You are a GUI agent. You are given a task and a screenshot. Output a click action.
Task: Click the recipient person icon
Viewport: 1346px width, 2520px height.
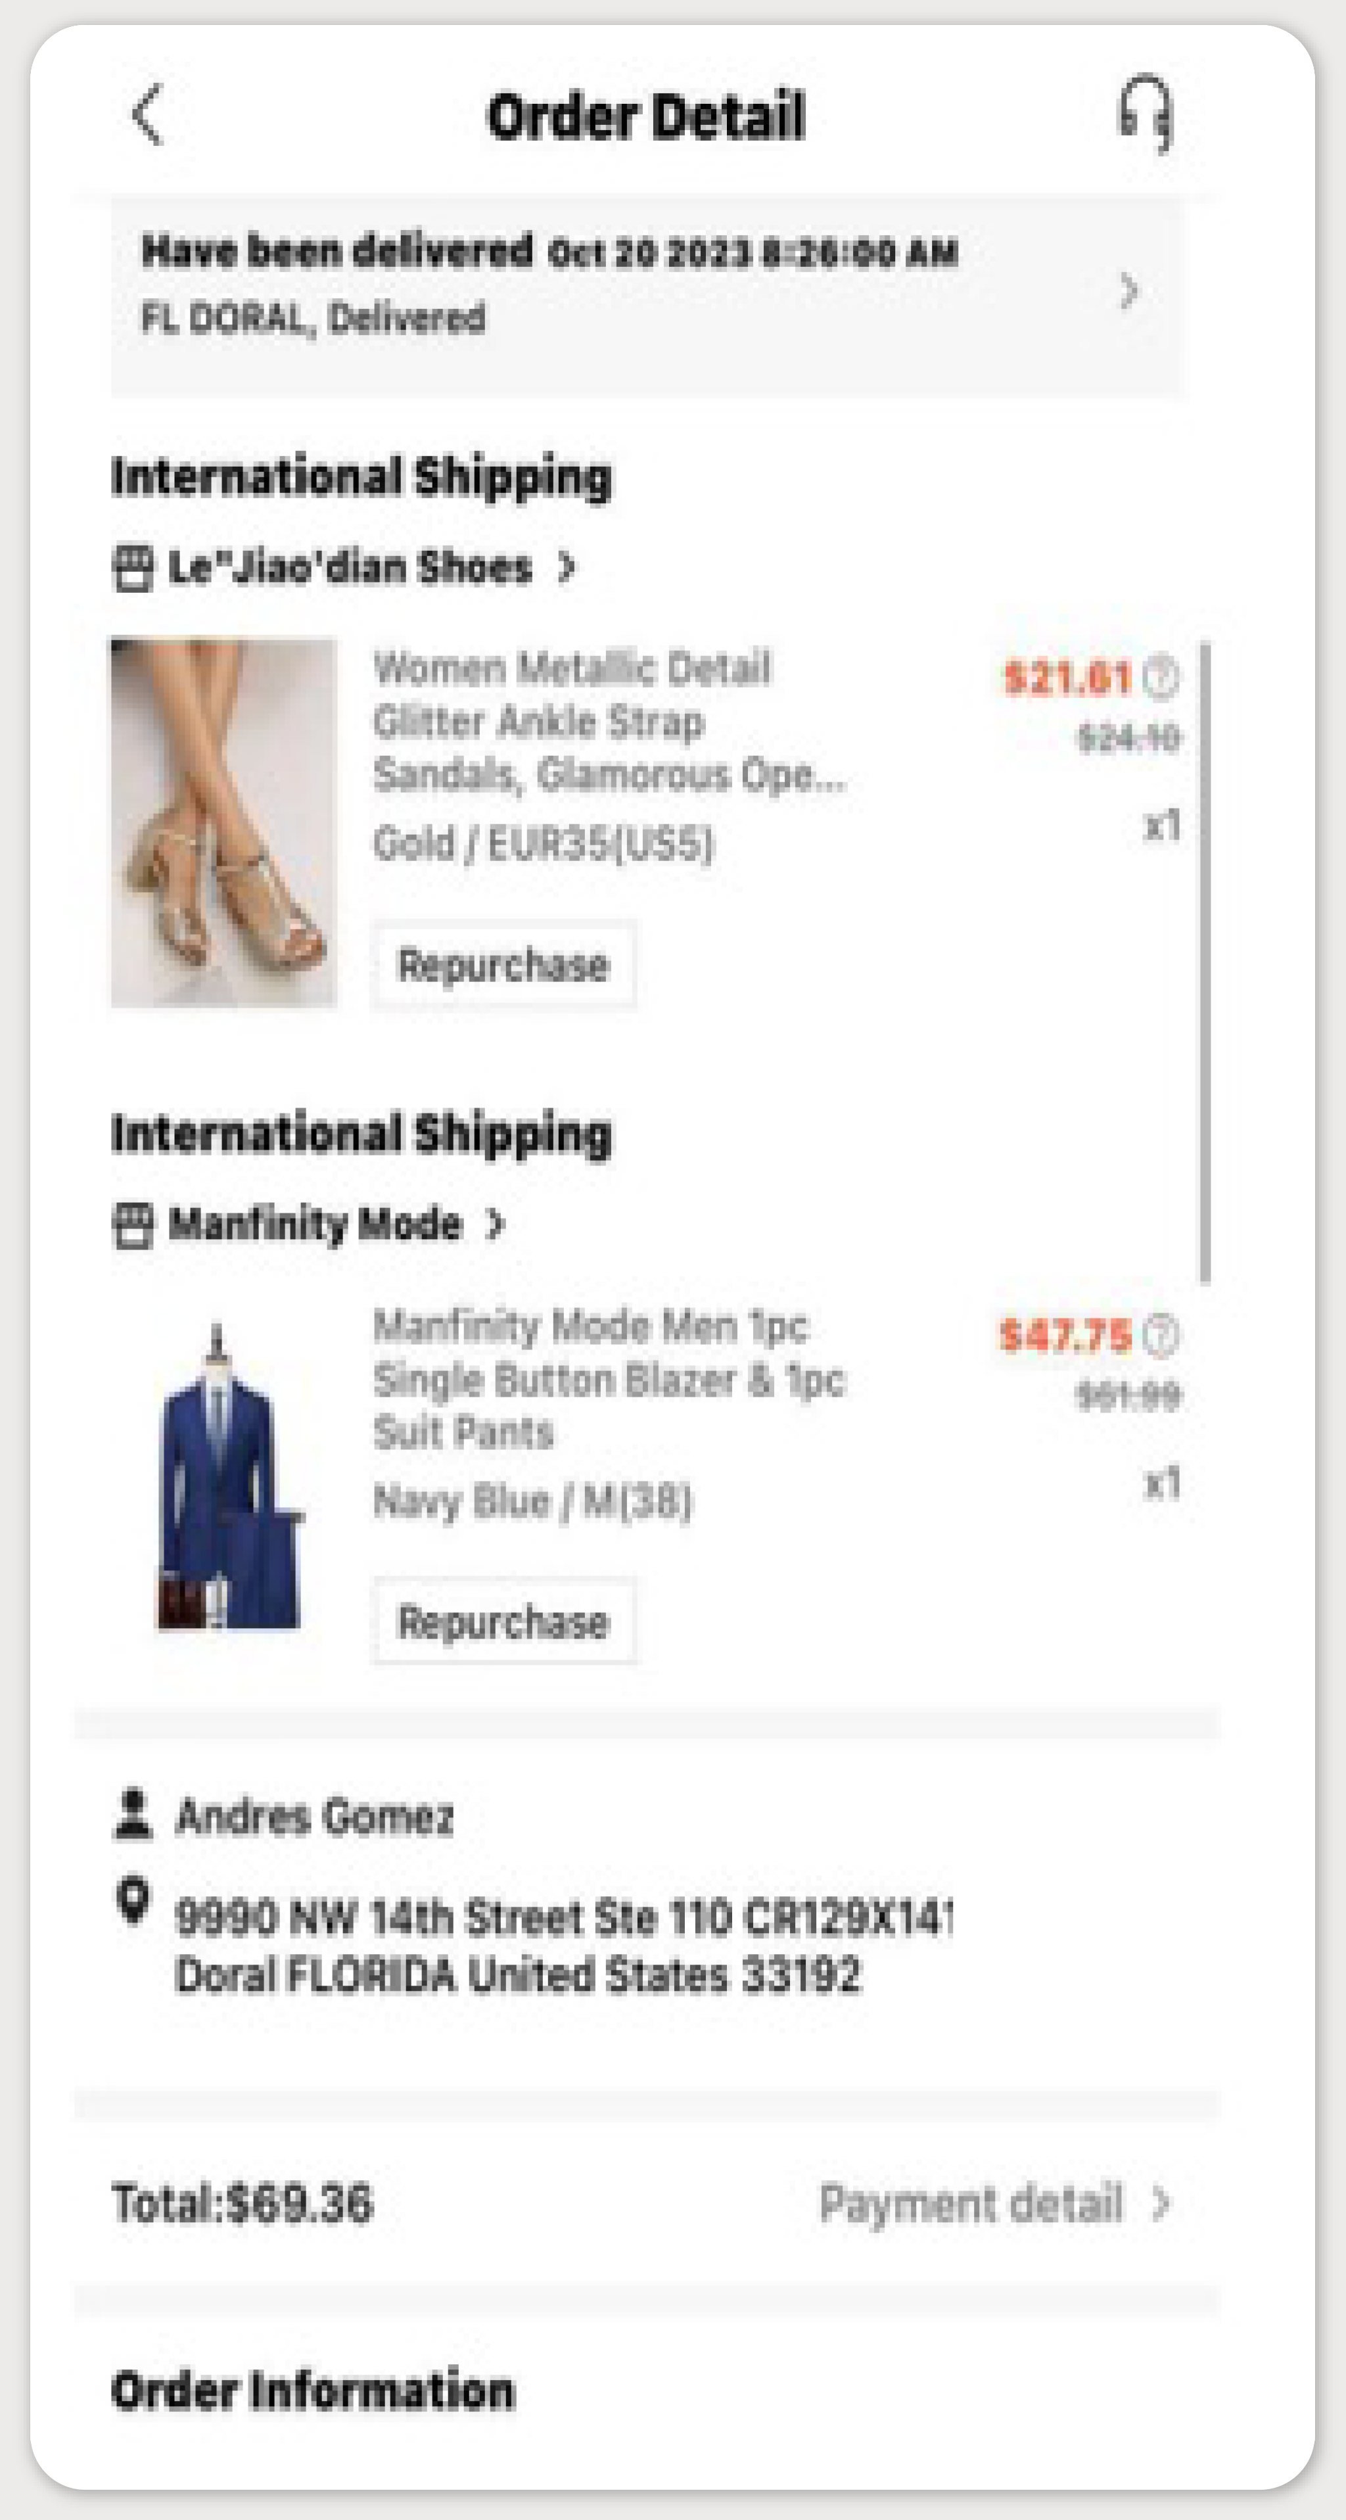click(133, 1815)
